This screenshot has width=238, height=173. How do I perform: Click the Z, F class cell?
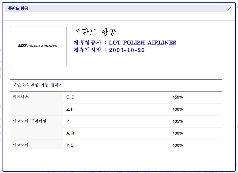tap(116, 109)
